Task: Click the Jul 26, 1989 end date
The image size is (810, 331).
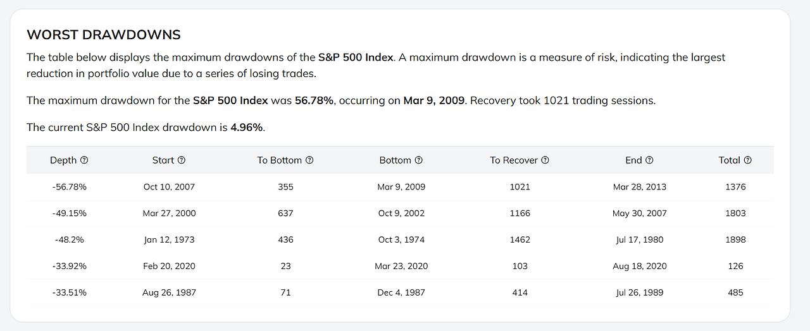Action: [639, 292]
